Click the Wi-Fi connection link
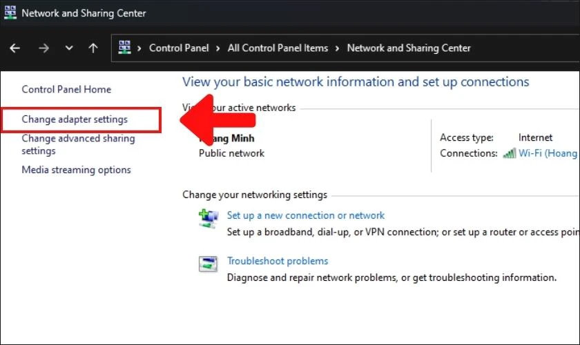Image resolution: width=580 pixels, height=345 pixels. [x=548, y=153]
